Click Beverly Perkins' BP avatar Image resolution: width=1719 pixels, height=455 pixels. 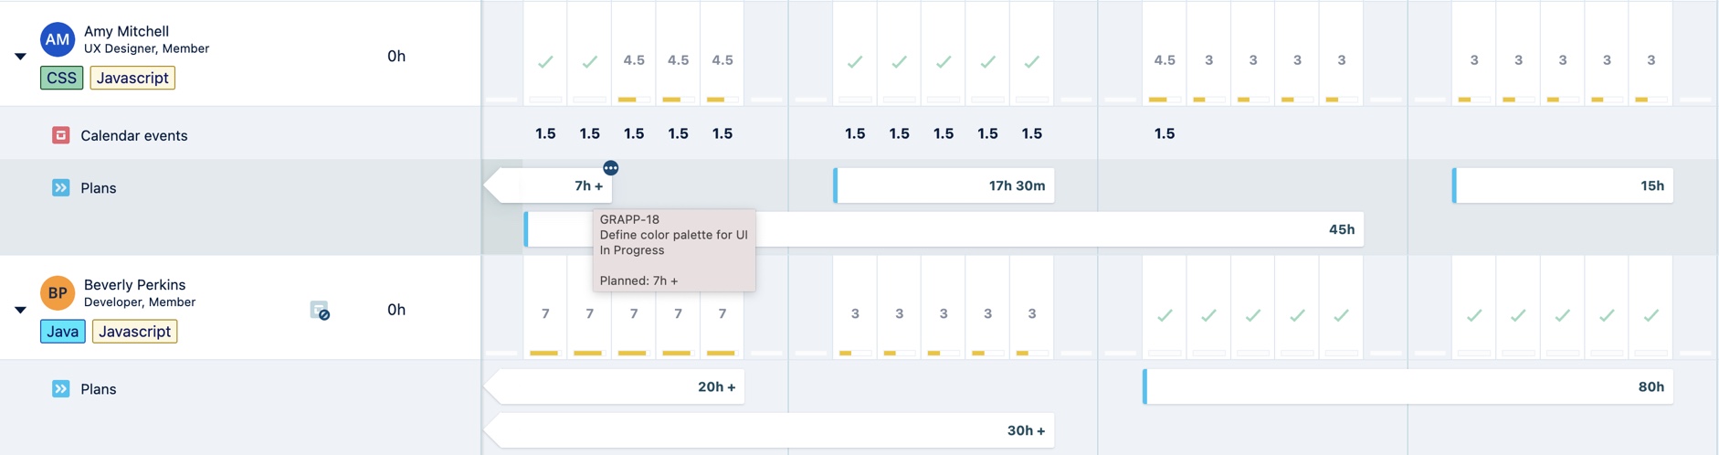(x=58, y=293)
